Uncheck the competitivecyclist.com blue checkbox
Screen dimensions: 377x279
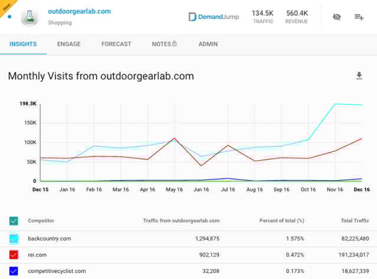pyautogui.click(x=14, y=271)
